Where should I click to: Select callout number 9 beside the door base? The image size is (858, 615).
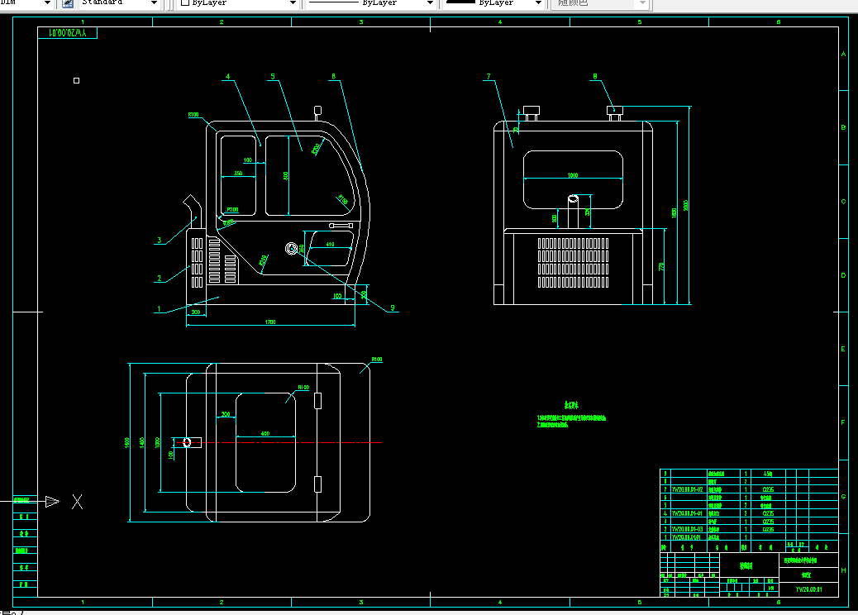(x=393, y=308)
